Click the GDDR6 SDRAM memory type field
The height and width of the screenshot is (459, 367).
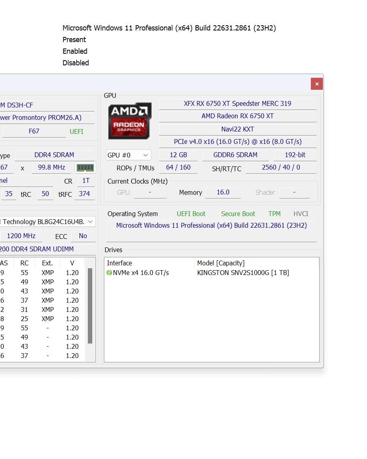[x=235, y=155]
